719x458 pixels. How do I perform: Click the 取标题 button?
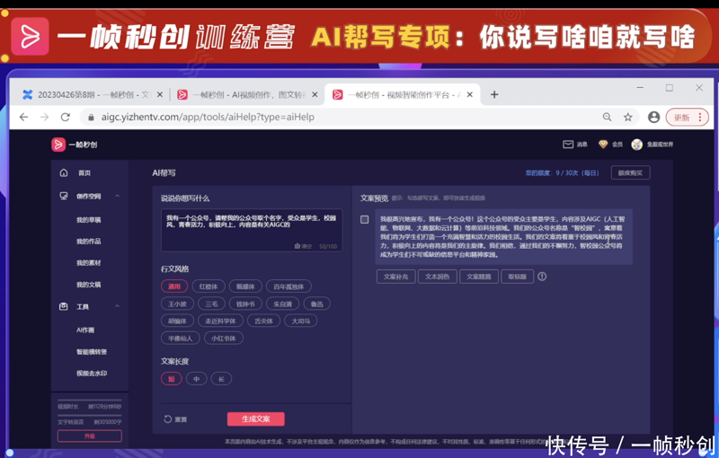coord(518,277)
